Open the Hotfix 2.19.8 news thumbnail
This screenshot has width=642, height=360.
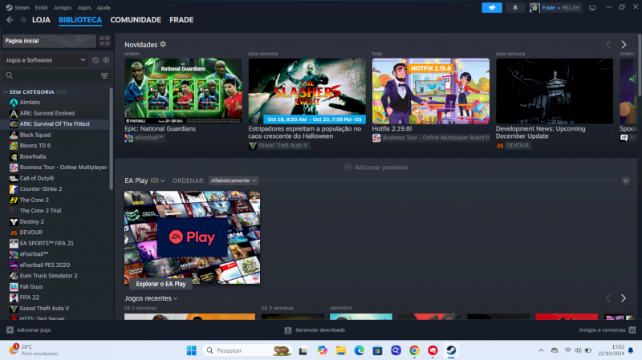click(x=430, y=90)
